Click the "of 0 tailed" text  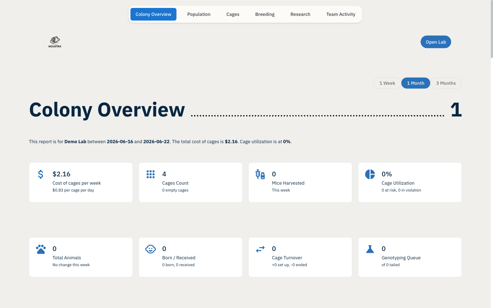coord(391,265)
